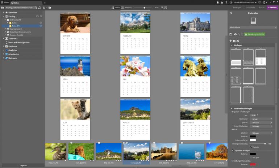
Task: Click the folder icon between plus and X
Action: tap(234, 41)
